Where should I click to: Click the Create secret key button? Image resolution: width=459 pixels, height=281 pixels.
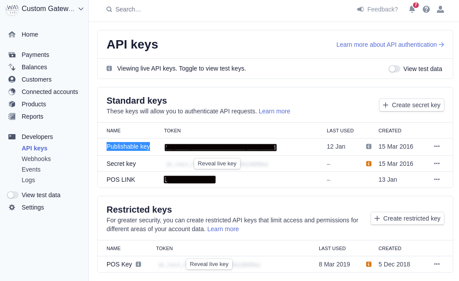(x=412, y=105)
